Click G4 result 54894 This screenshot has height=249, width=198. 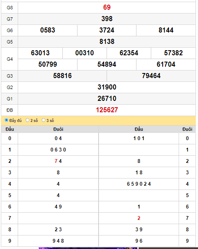[107, 65]
